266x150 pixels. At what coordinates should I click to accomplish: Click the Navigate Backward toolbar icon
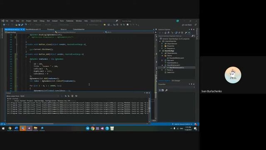[4, 25]
